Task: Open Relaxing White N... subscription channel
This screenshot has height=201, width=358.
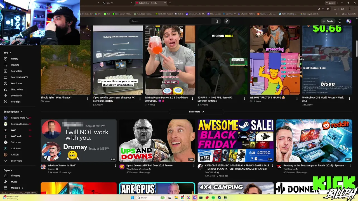Action: point(18,118)
